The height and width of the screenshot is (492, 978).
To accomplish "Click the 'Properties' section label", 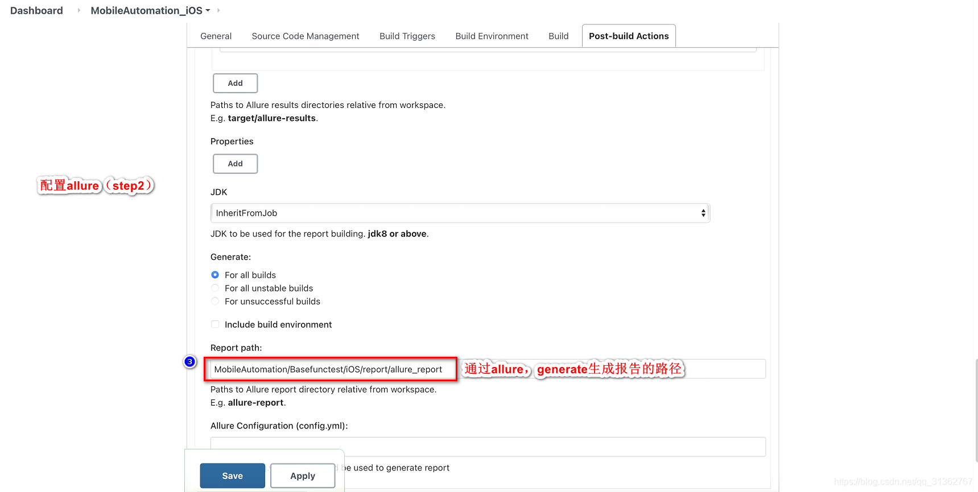I will (x=232, y=141).
